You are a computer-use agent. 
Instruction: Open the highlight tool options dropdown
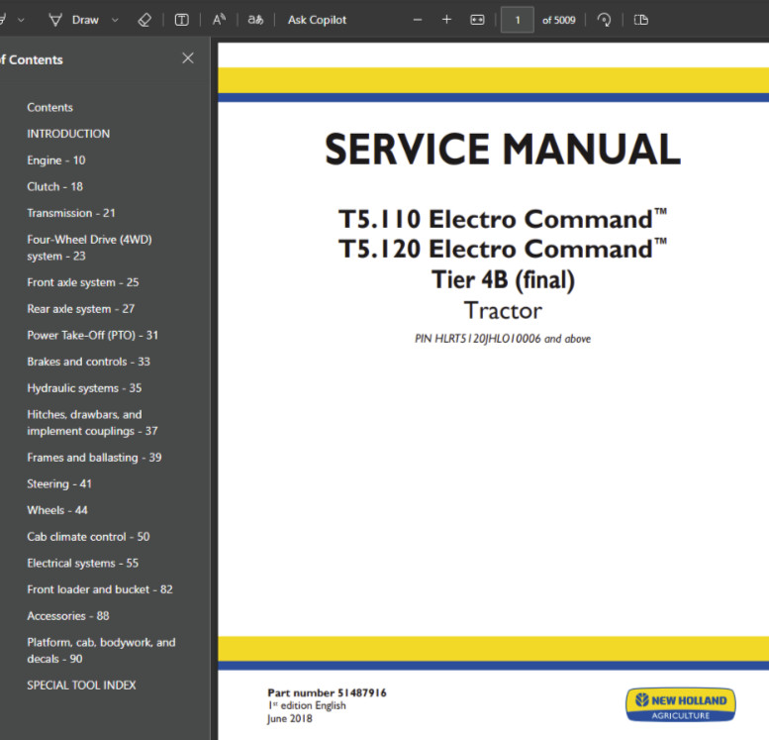tap(21, 20)
